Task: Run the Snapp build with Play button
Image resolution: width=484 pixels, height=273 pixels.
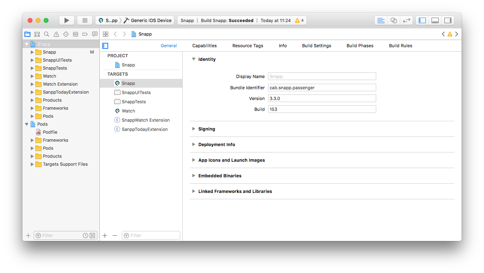Action: pyautogui.click(x=67, y=20)
